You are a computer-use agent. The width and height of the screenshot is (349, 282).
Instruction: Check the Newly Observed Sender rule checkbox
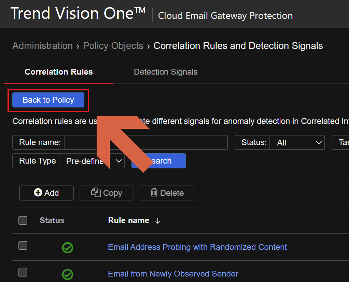click(x=23, y=272)
